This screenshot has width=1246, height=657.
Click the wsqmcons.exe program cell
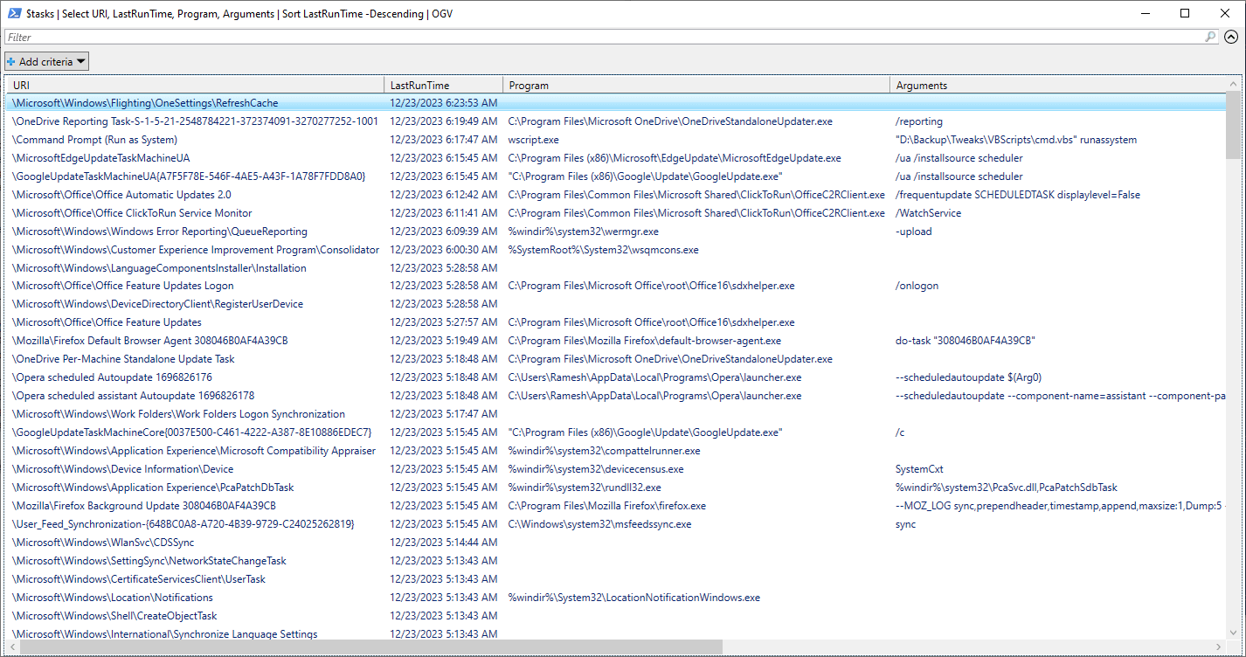coord(604,250)
